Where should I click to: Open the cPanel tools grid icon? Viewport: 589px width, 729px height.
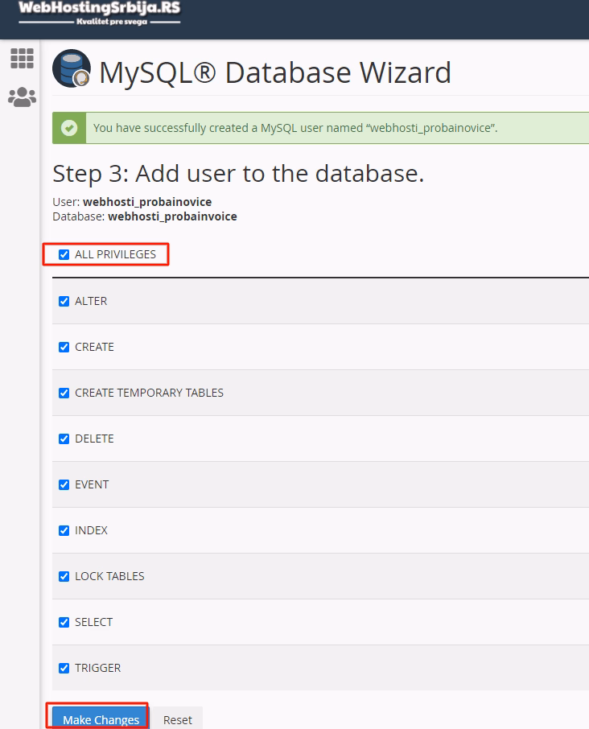point(22,59)
